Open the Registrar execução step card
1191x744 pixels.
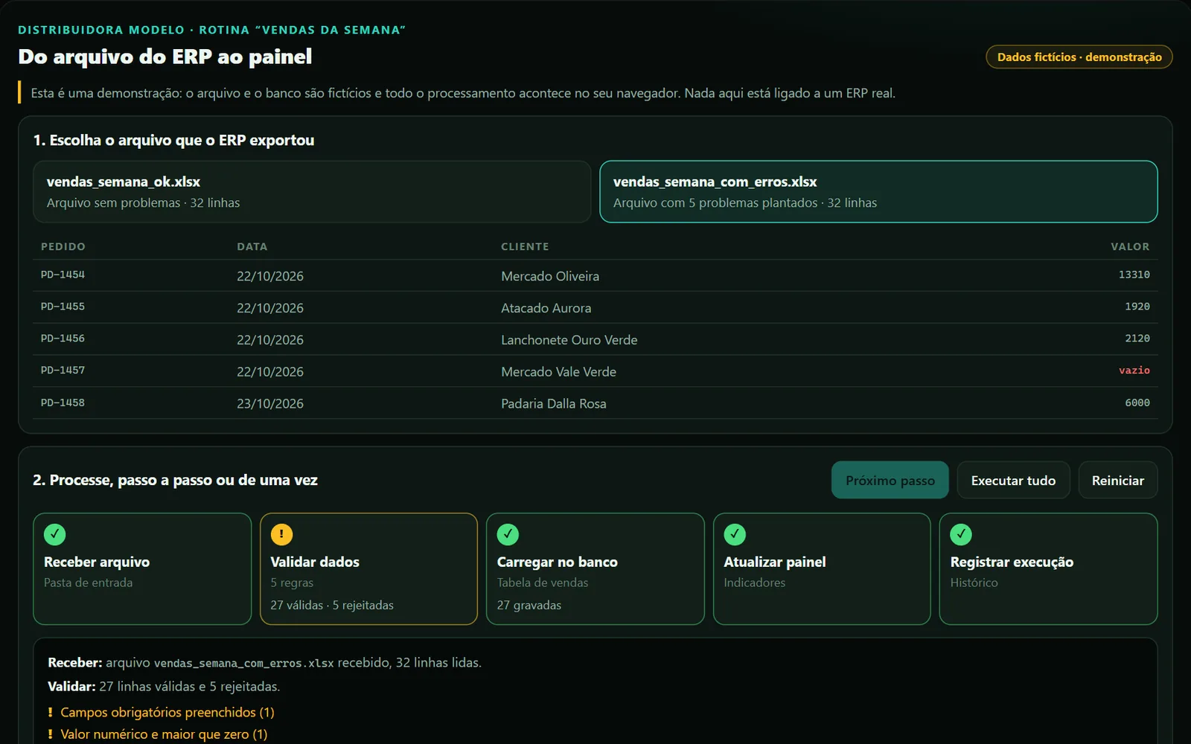click(1048, 568)
